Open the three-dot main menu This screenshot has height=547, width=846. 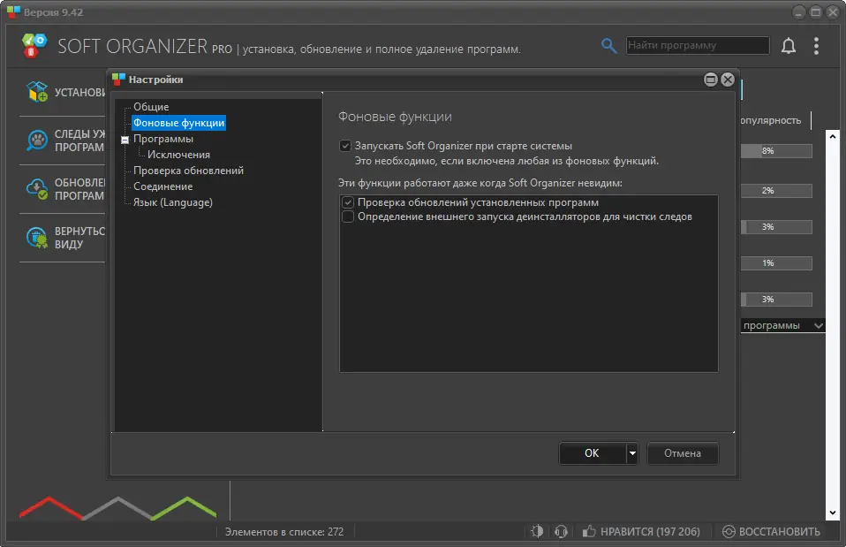(816, 46)
